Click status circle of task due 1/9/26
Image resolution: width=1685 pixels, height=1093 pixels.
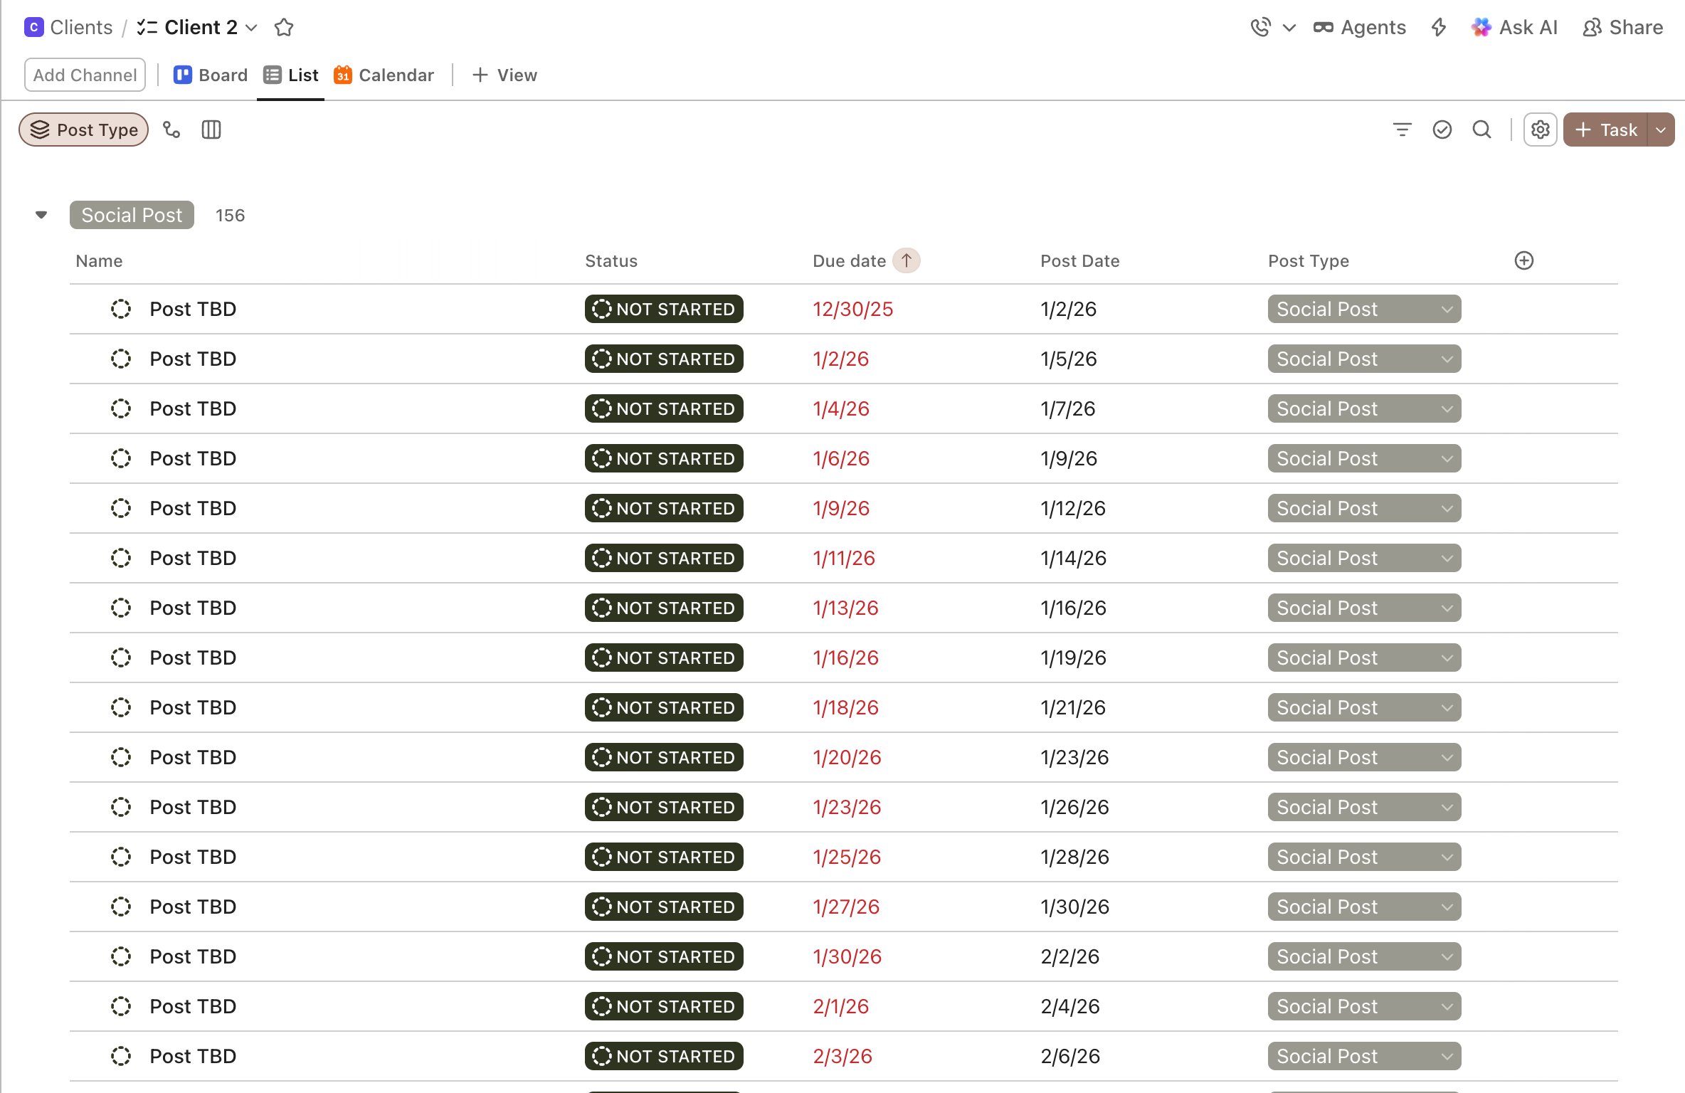[x=121, y=508]
